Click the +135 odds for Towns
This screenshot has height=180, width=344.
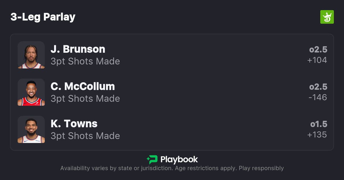coord(317,135)
